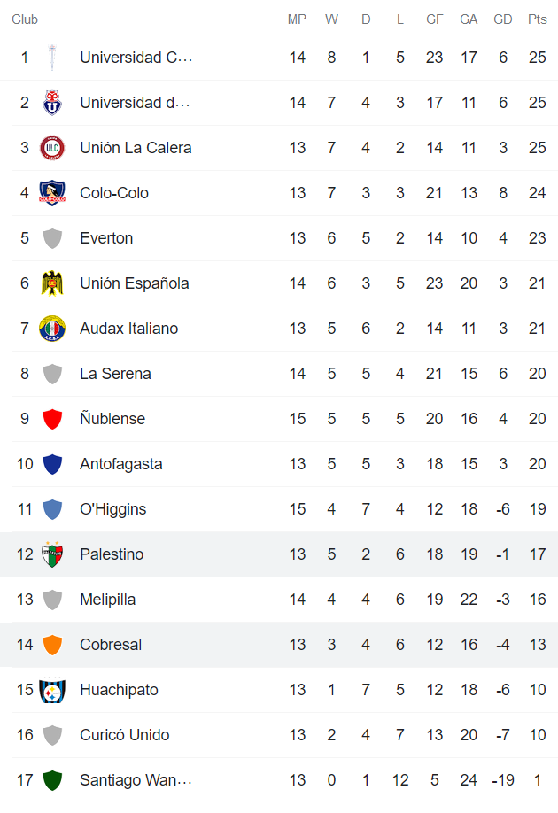Click Santiago Wanderers' green shield icon
Screen dimensions: 558x813
pyautogui.click(x=52, y=780)
